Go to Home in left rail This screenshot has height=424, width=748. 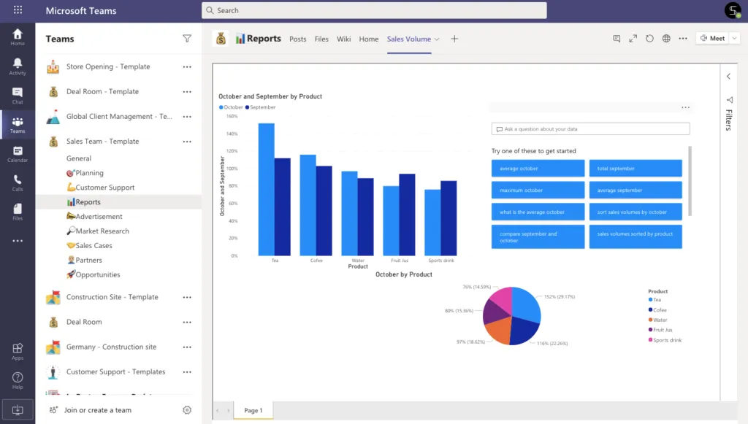(x=18, y=36)
